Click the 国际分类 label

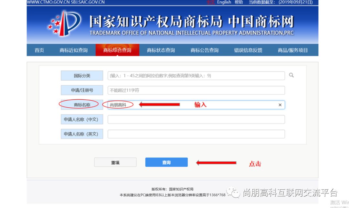[82, 76]
